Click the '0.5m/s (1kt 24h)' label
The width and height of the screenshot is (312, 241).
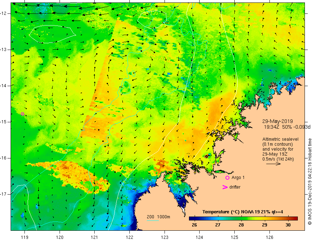click(x=278, y=159)
